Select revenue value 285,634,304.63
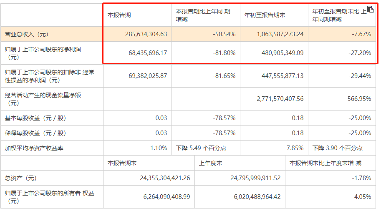 coord(146,34)
